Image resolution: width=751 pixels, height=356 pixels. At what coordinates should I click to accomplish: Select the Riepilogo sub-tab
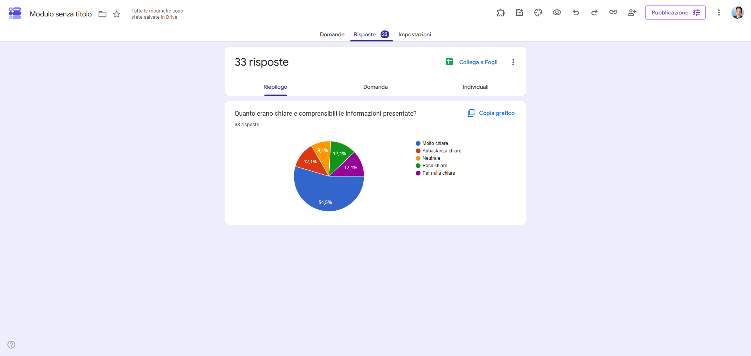[x=275, y=87]
